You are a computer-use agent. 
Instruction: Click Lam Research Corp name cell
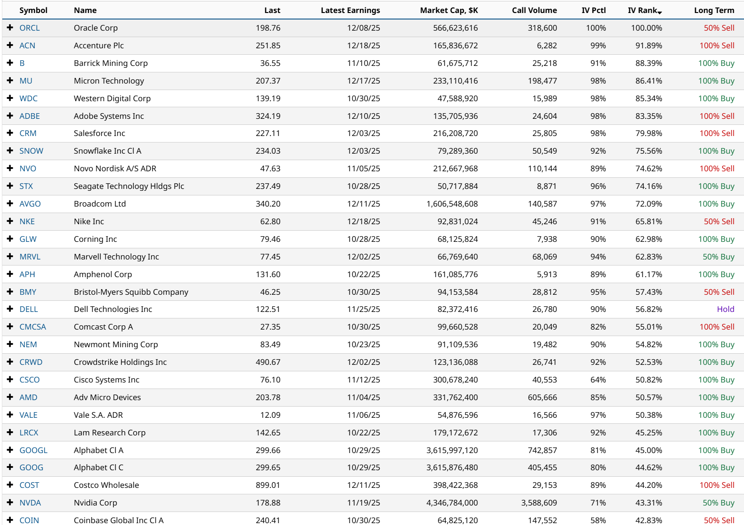[110, 433]
